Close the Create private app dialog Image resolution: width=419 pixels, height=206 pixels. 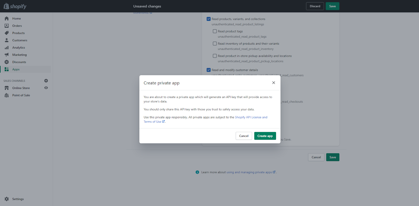point(274,83)
